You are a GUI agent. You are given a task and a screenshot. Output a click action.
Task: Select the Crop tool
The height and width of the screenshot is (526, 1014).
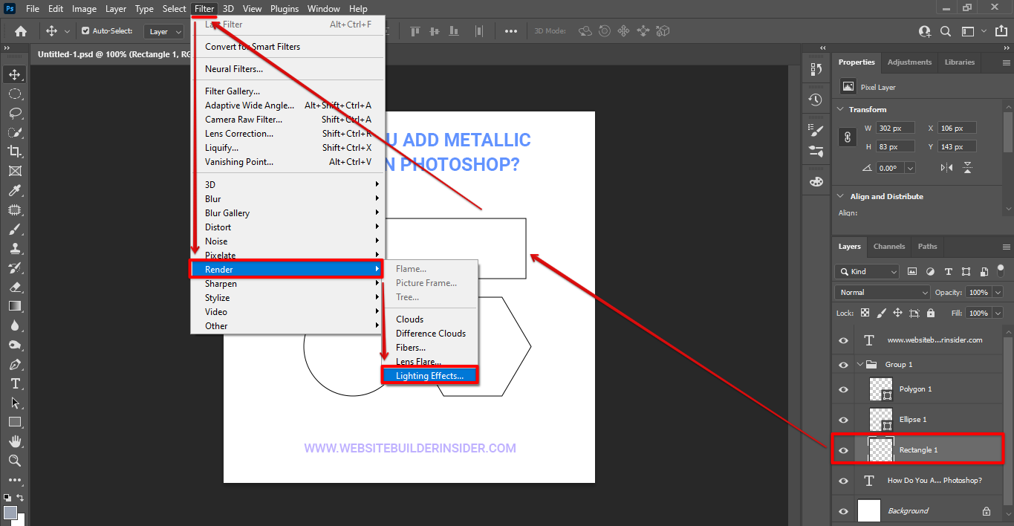point(15,152)
